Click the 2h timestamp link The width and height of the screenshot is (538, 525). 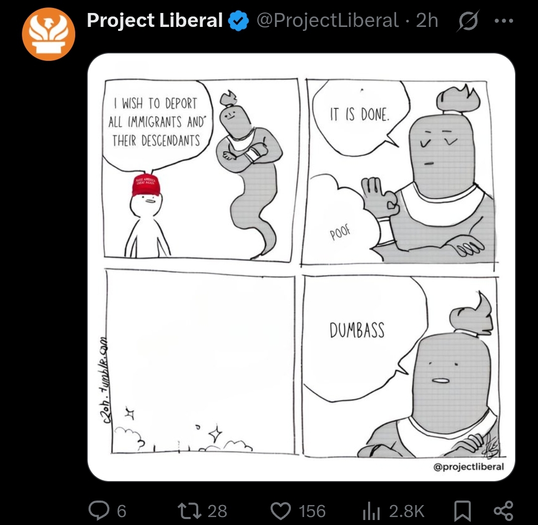[x=427, y=20]
